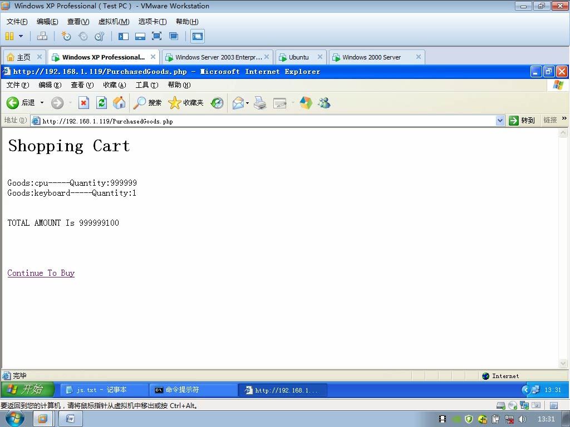Viewport: 570px width, 427px height.
Task: Open the XP 开始 Start button
Action: click(28, 390)
